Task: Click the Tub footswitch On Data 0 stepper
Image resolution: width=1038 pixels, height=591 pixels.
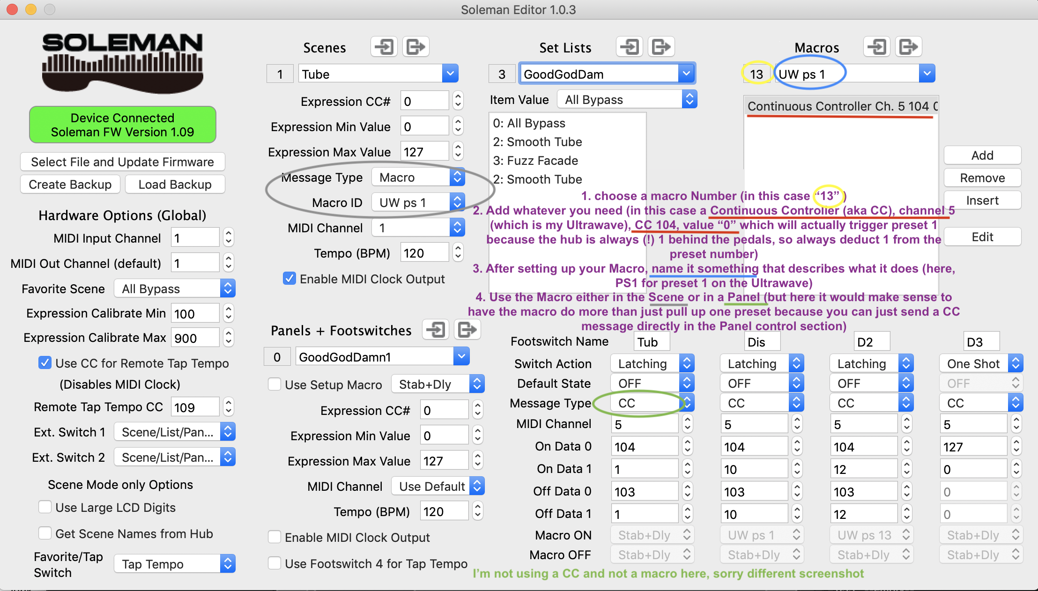Action: click(x=687, y=446)
